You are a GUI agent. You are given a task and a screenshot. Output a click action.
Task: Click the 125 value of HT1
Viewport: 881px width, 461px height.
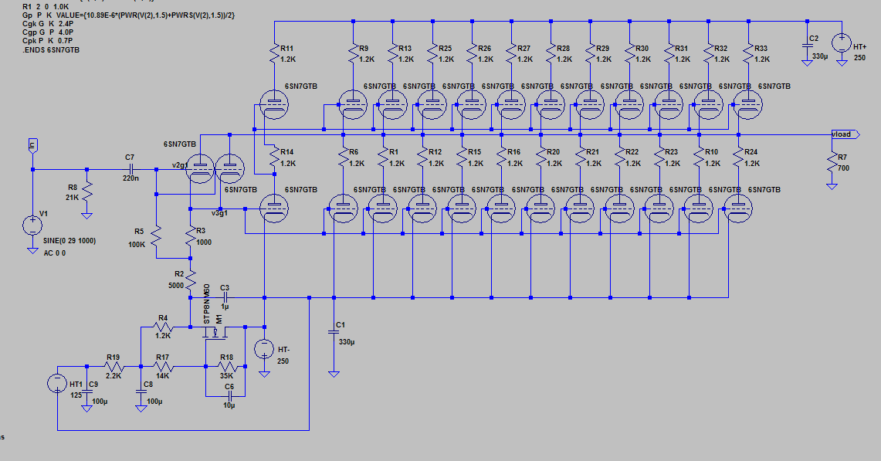(x=76, y=395)
